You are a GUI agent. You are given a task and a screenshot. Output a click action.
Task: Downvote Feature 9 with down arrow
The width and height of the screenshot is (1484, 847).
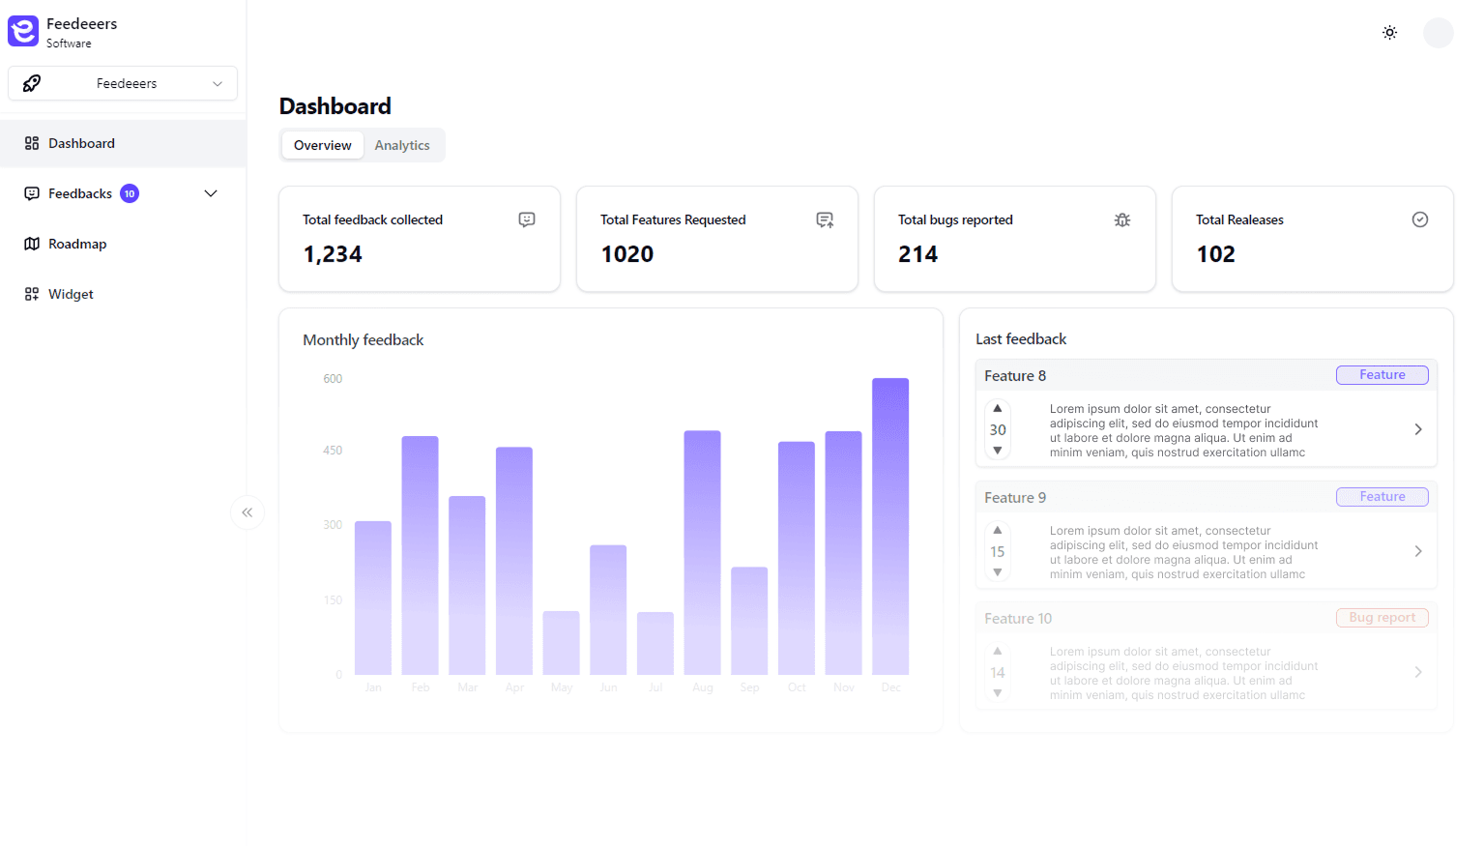[x=998, y=572]
